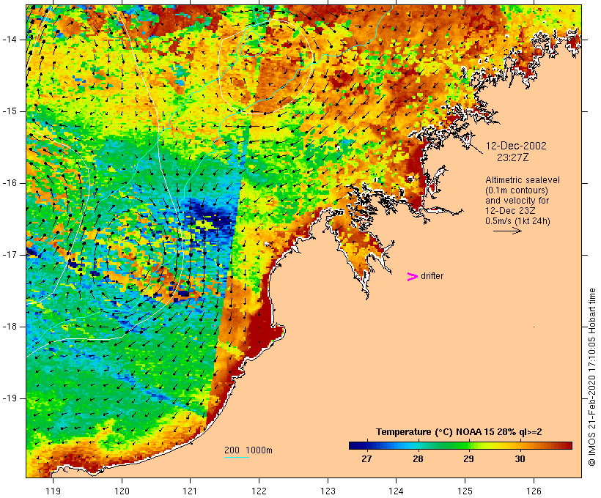The image size is (601, 498).
Task: Click the magenta drifter marker in legend
Action: tap(412, 277)
